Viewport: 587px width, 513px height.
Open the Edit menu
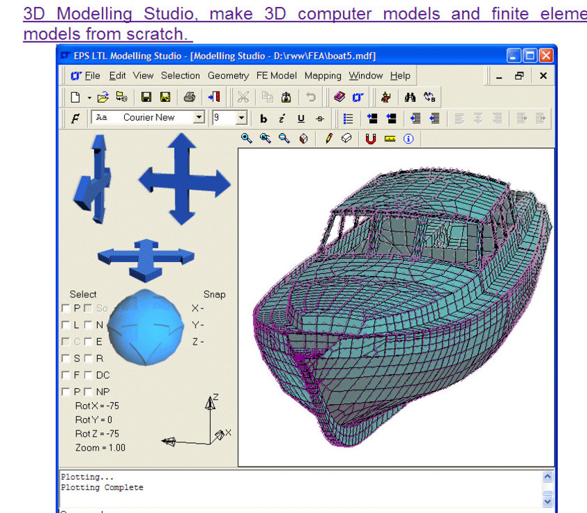tap(117, 76)
